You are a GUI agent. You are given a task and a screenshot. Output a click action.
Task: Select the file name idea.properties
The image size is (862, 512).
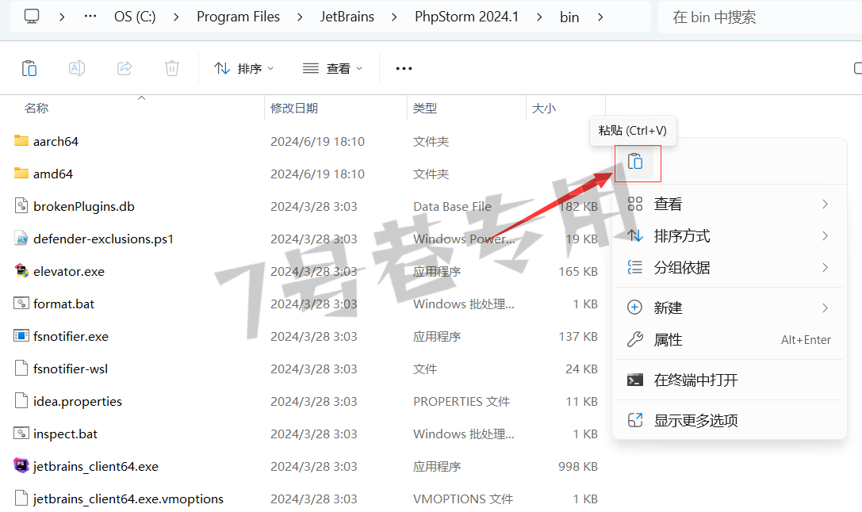(x=78, y=402)
